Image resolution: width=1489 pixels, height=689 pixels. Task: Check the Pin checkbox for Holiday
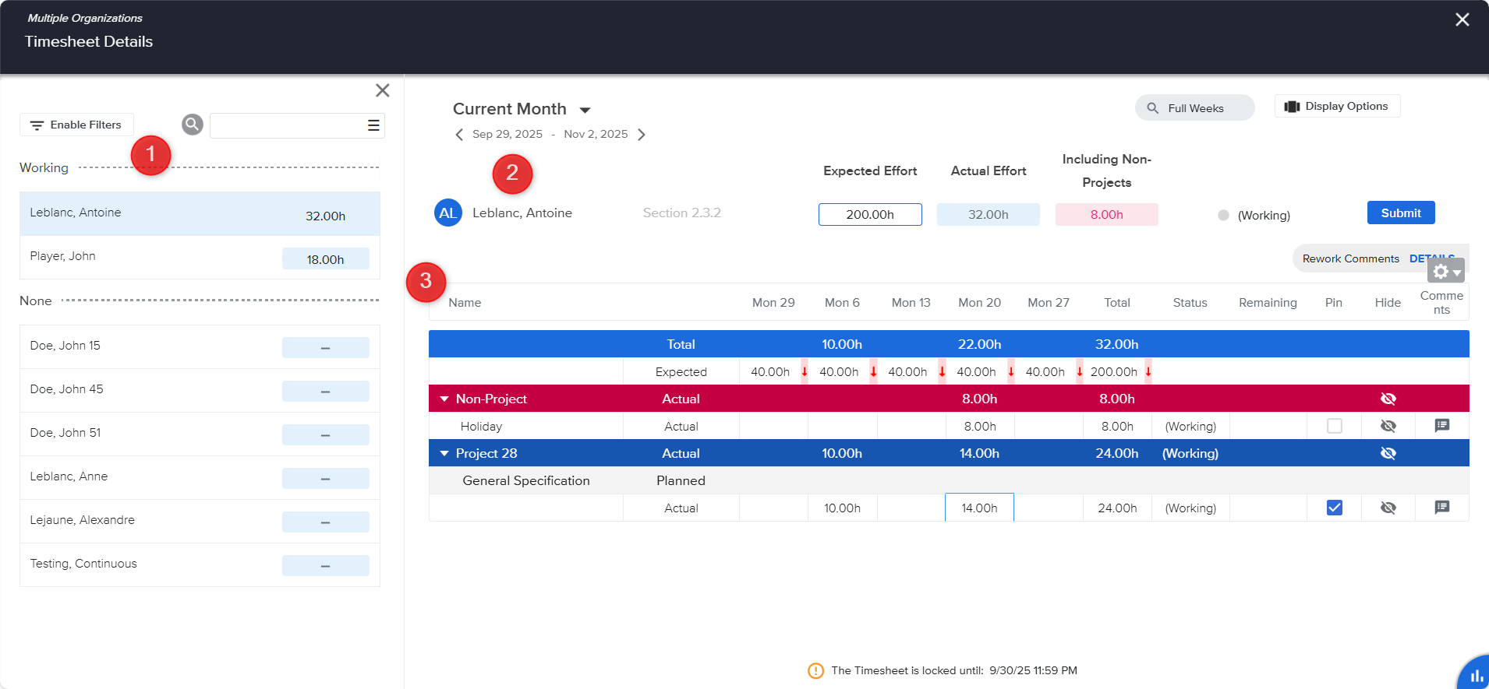point(1334,426)
